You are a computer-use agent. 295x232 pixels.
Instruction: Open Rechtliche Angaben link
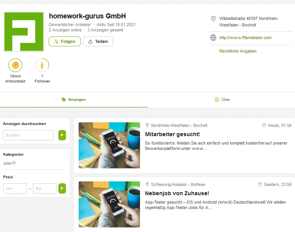coord(238,51)
